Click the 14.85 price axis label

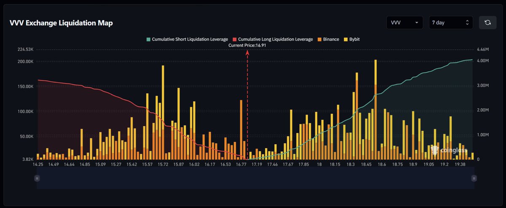point(85,165)
